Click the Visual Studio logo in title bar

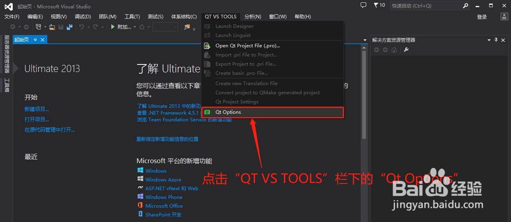coord(8,6)
